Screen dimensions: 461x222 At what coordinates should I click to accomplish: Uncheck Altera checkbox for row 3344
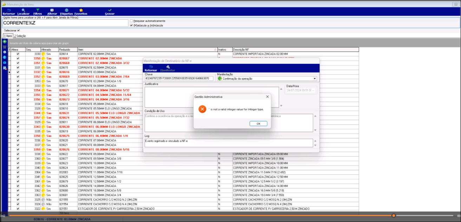pos(18,113)
